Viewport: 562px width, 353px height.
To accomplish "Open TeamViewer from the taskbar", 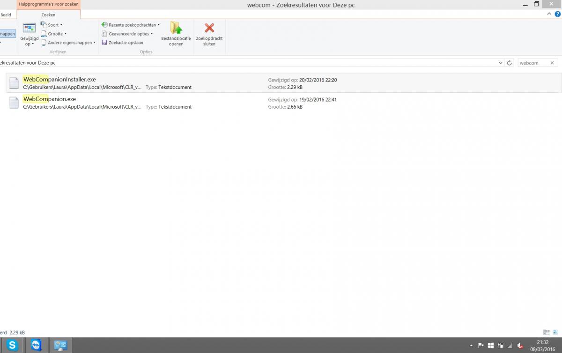I will tap(37, 346).
